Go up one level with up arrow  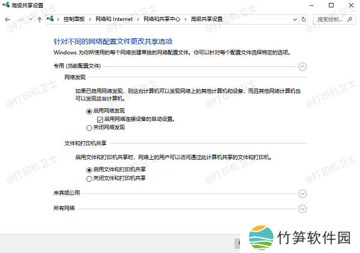[40, 19]
